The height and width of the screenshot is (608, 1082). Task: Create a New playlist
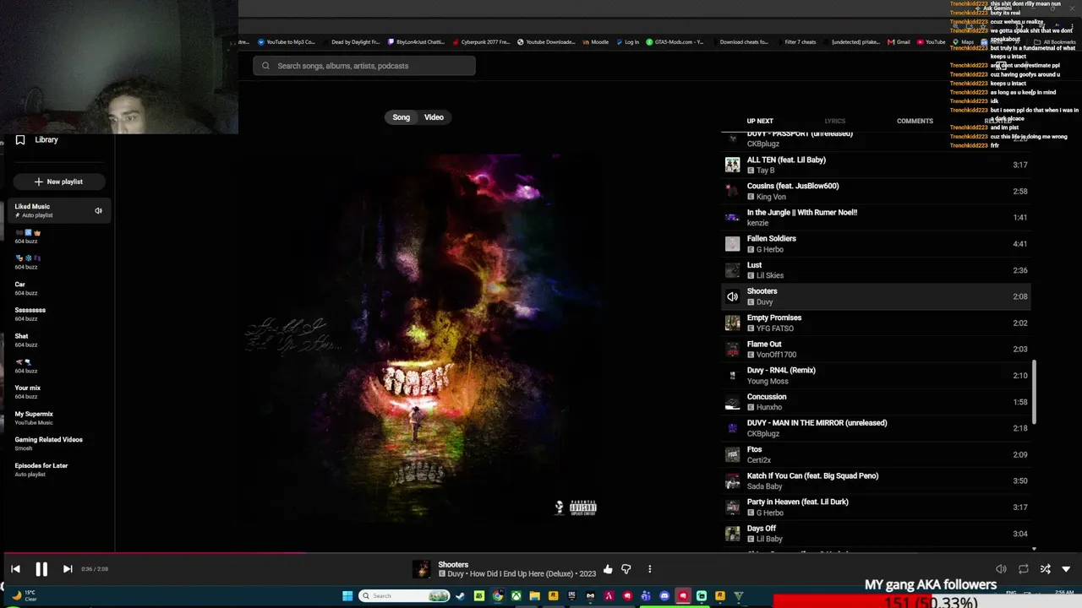(x=58, y=182)
